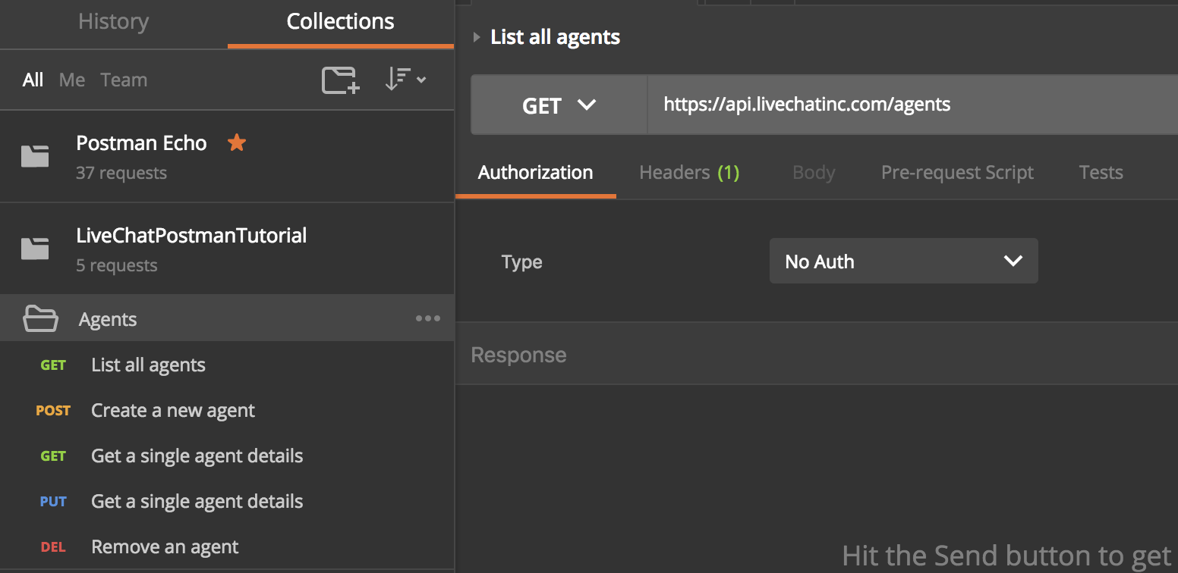Open the Body tab
The image size is (1178, 573).
click(814, 172)
